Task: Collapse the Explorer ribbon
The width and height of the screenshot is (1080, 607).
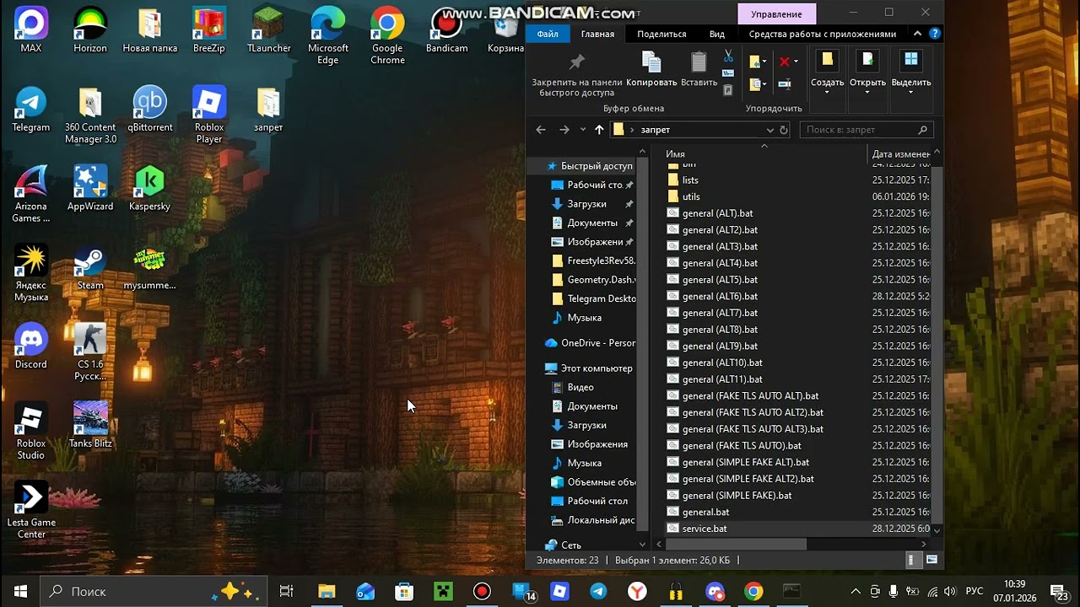Action: [917, 34]
